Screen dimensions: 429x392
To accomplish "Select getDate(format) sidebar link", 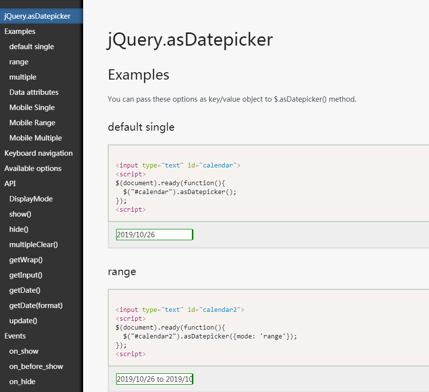I will pyautogui.click(x=36, y=306).
